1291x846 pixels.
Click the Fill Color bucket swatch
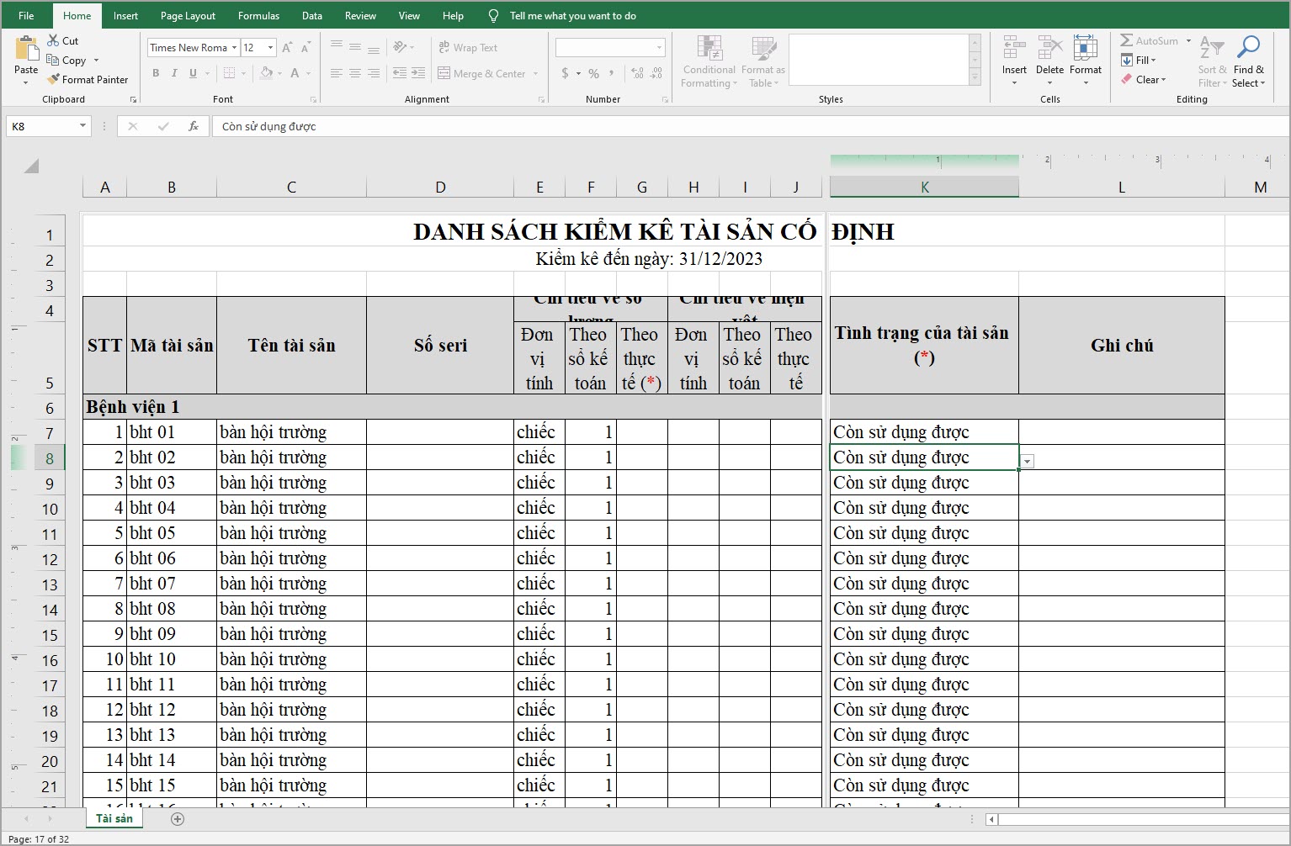click(x=267, y=74)
